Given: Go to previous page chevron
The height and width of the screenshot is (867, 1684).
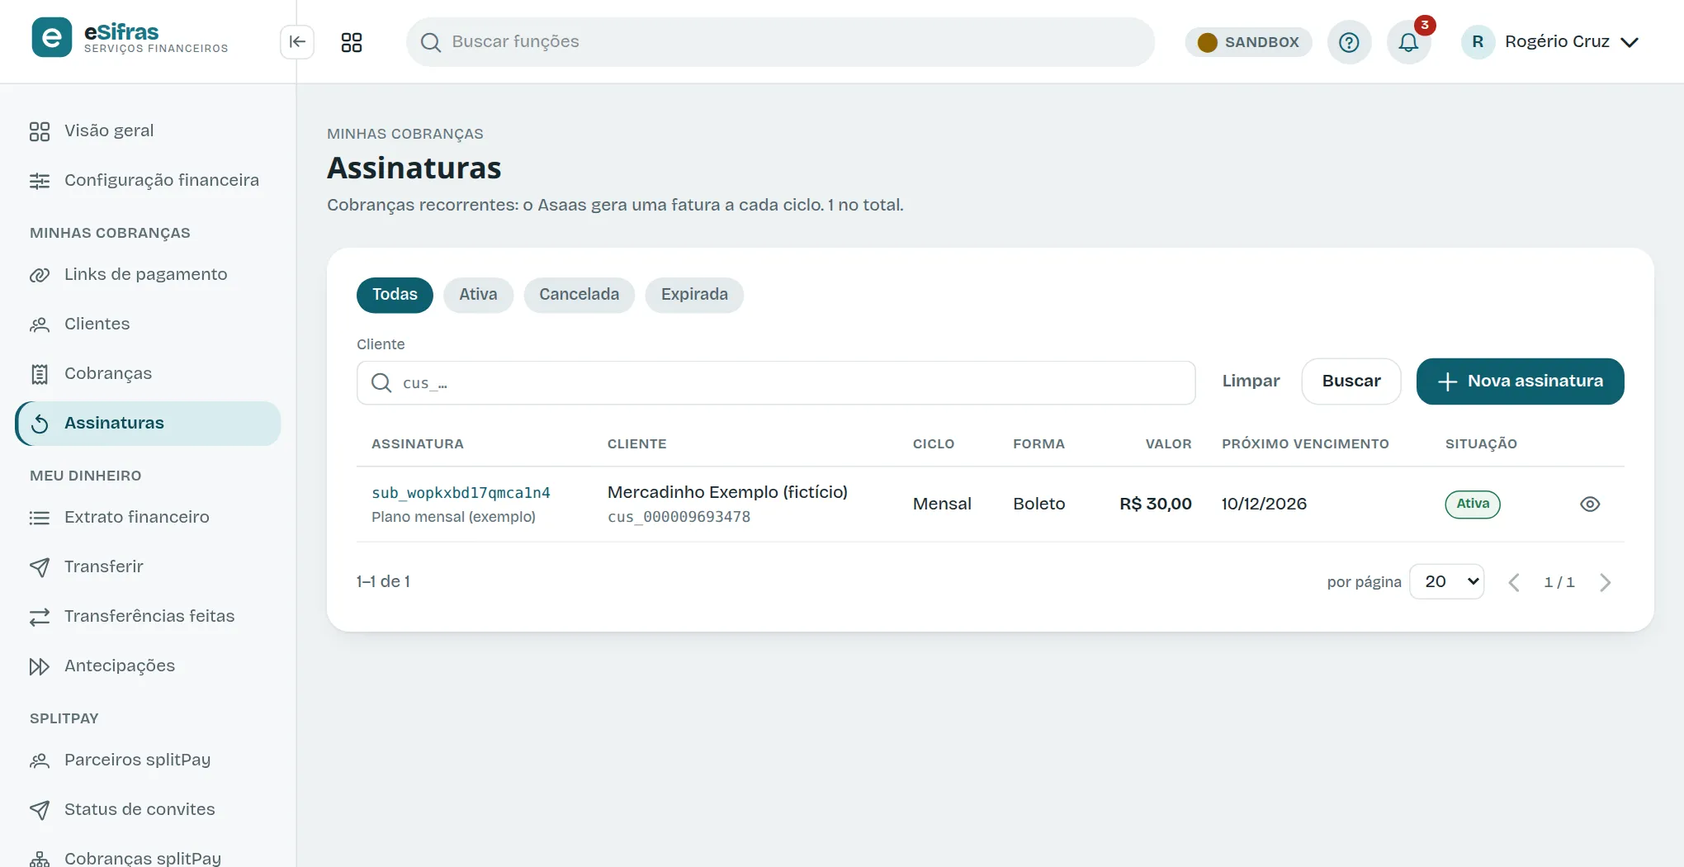Looking at the screenshot, I should pyautogui.click(x=1514, y=583).
